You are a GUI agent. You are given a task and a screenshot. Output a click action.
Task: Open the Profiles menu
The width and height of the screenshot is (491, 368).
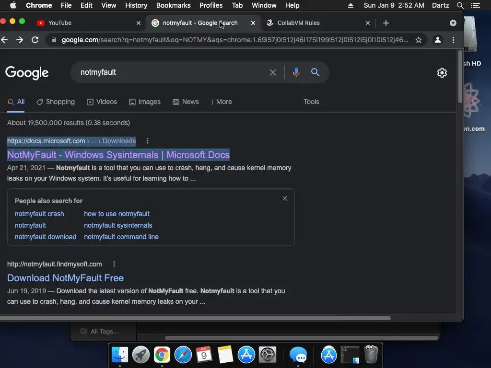211,5
